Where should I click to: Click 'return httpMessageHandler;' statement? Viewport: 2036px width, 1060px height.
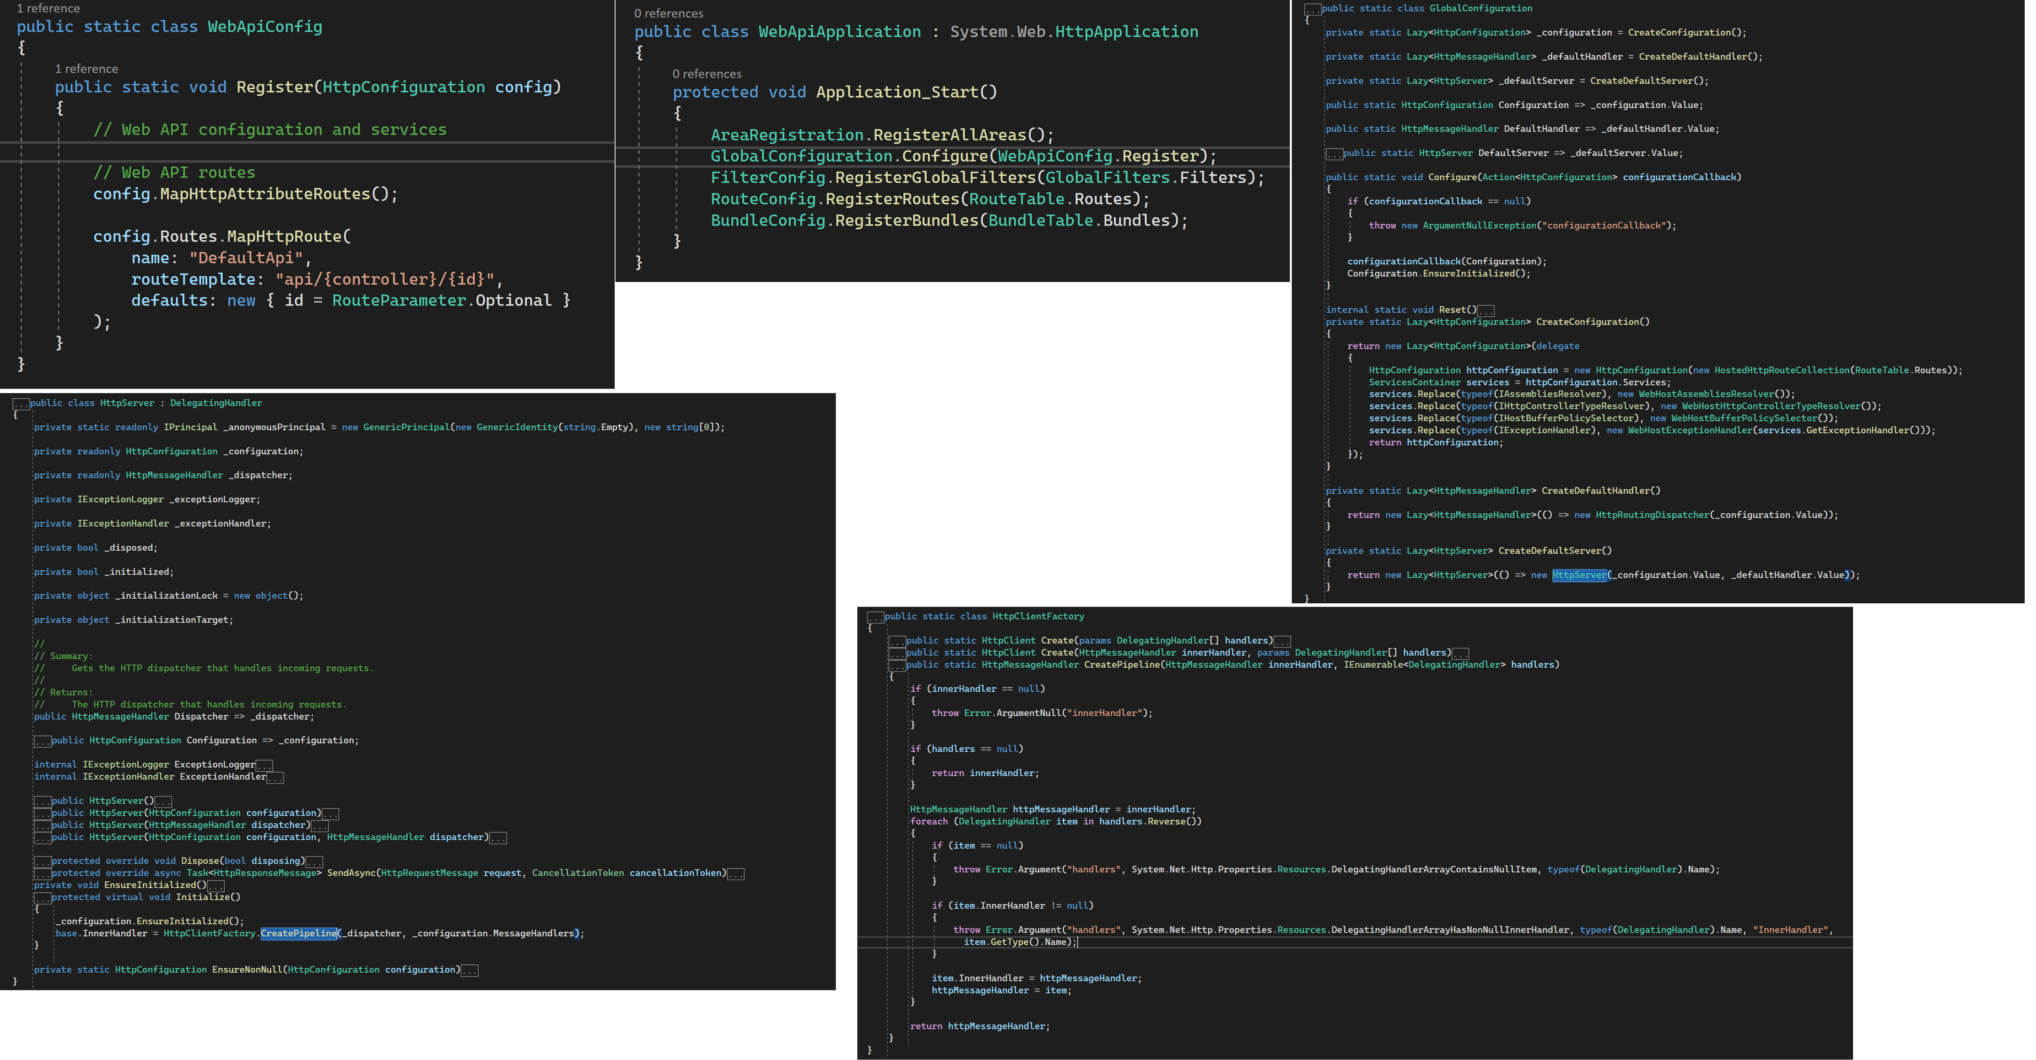(x=980, y=1027)
